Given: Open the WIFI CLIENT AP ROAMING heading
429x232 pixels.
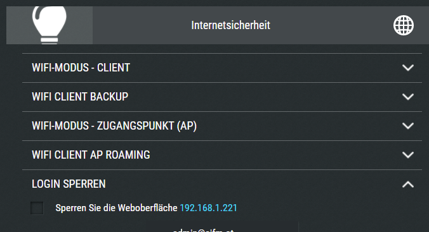Looking at the screenshot, I should tap(91, 155).
